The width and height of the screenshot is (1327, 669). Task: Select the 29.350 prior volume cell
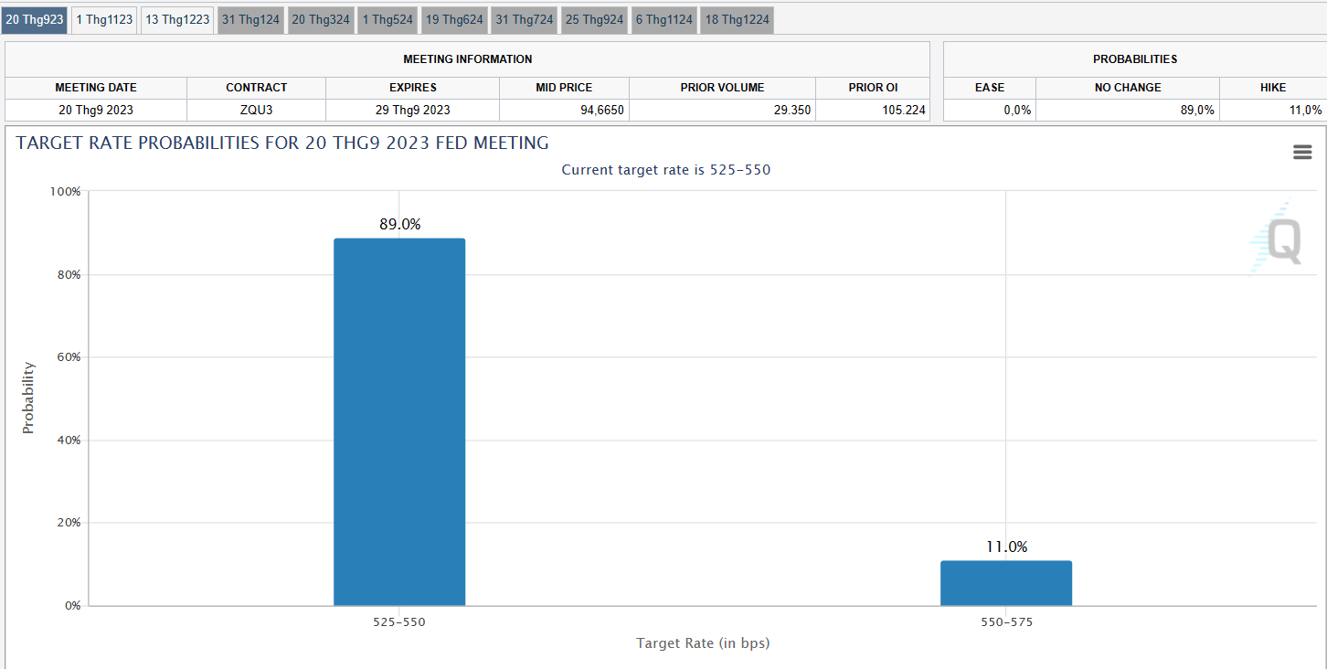pos(722,110)
